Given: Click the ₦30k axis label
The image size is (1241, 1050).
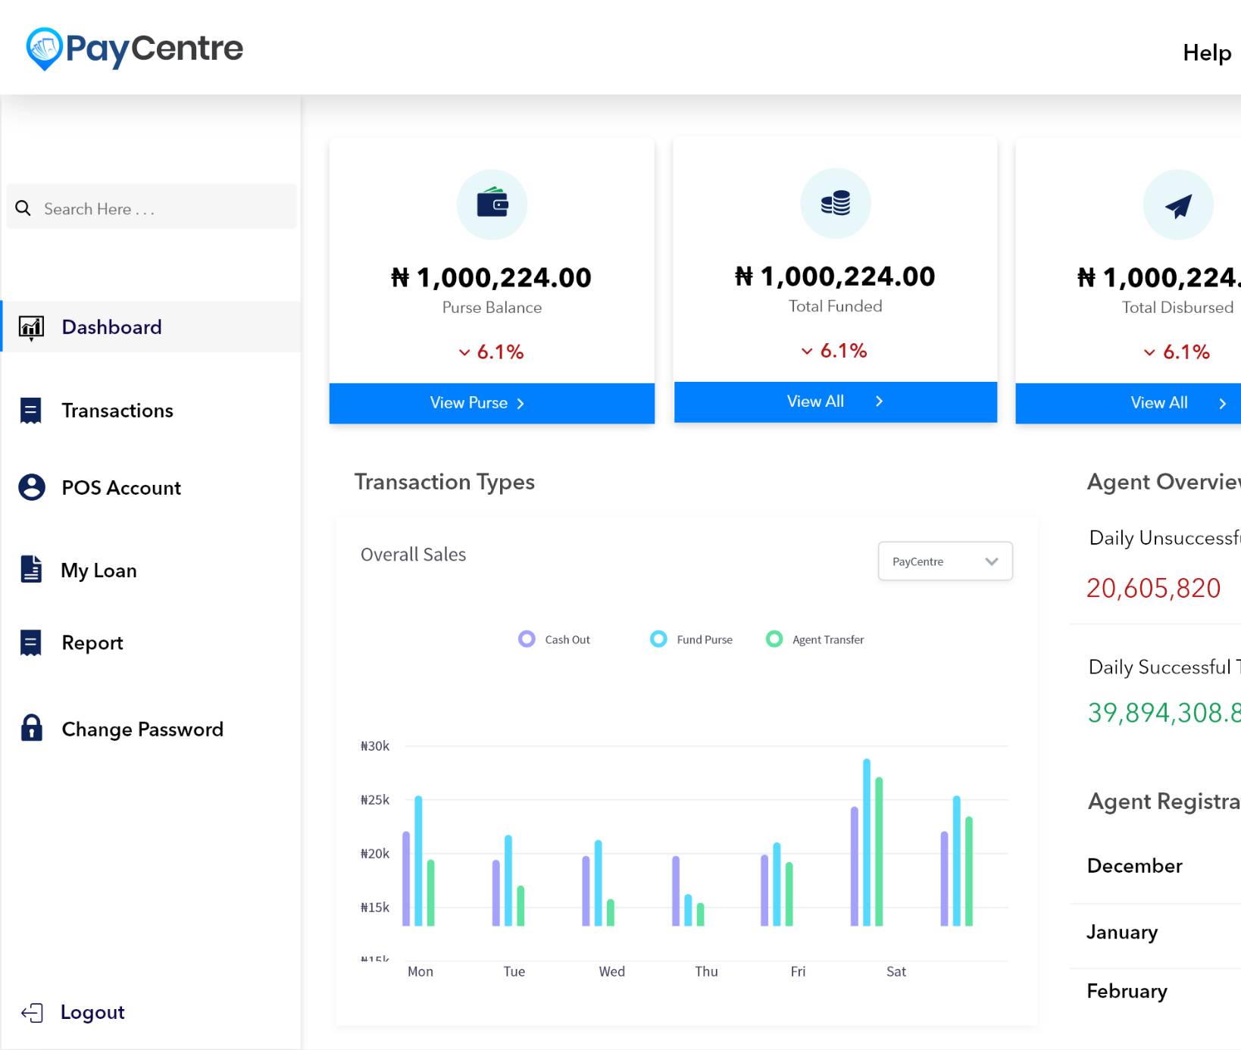Looking at the screenshot, I should pyautogui.click(x=375, y=746).
